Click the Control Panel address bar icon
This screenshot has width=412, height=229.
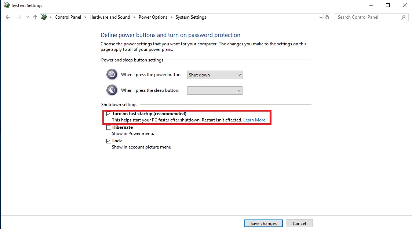click(x=44, y=17)
